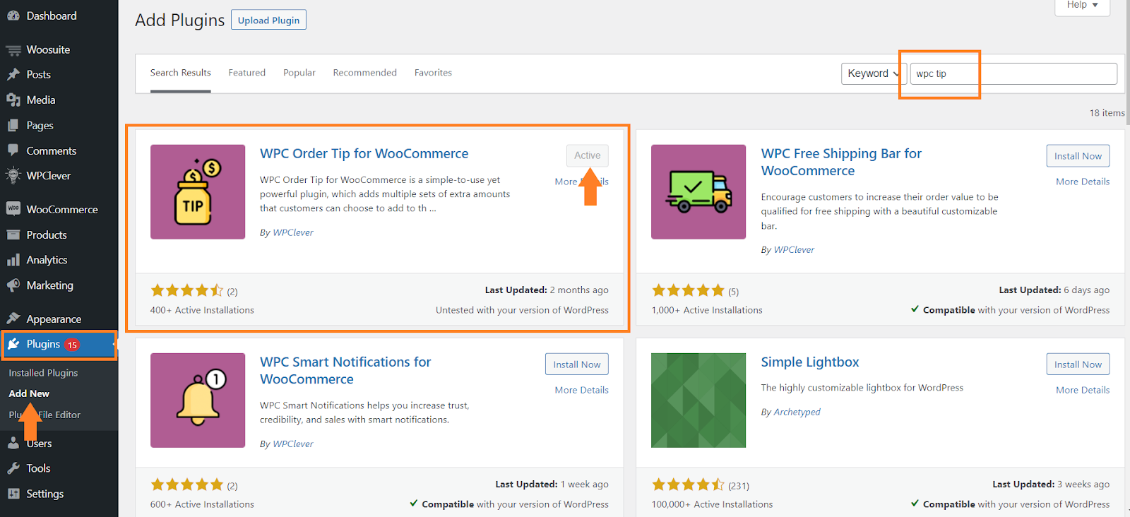
Task: Open Installed Plugins submenu item
Action: (43, 373)
